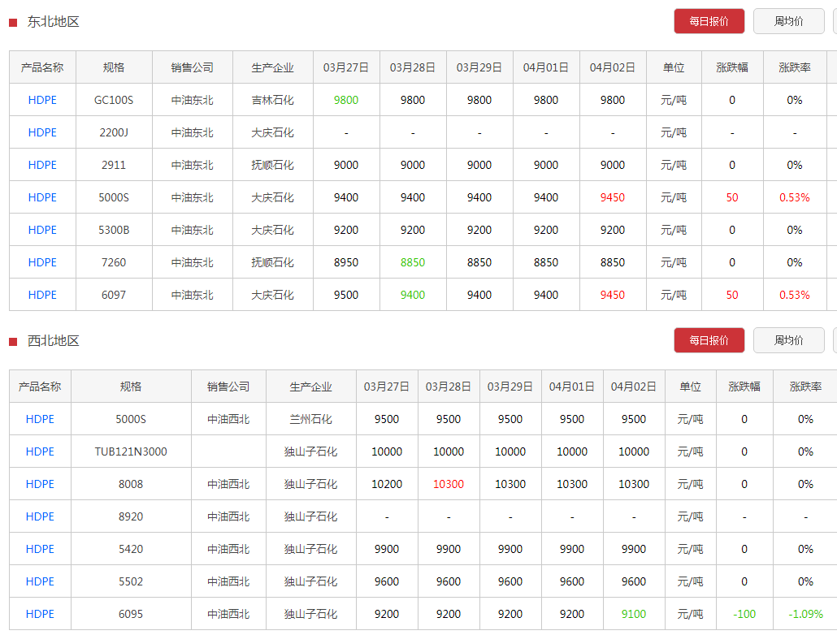
Task: Click 9000 under 04月01日 in 2911 row
Action: (x=545, y=166)
